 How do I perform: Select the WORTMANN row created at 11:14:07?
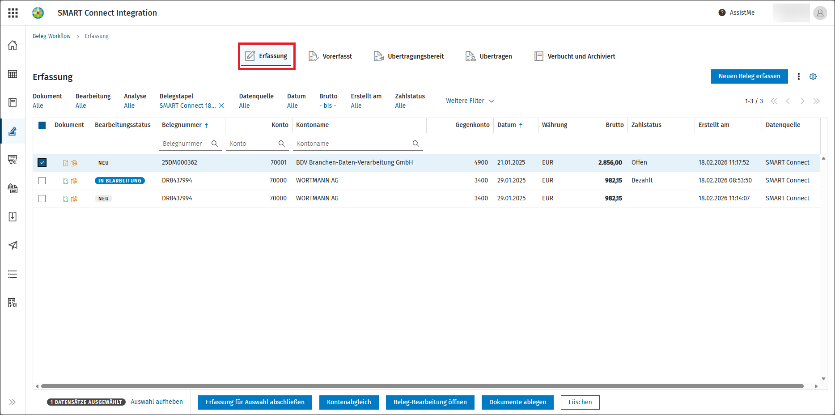(x=42, y=199)
